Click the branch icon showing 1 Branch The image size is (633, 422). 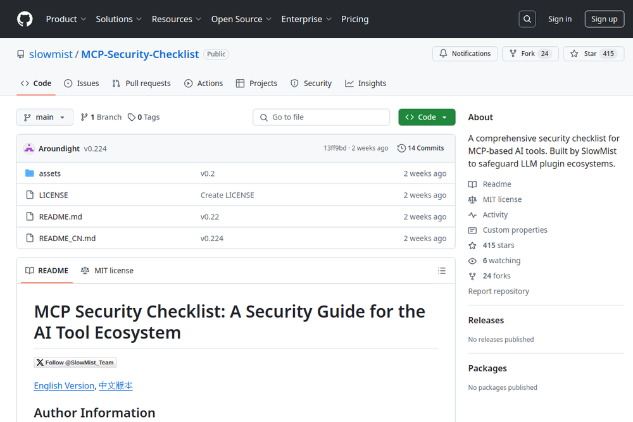[x=84, y=117]
